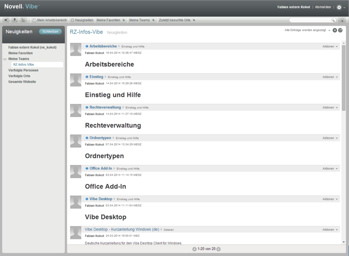Click the scroll-up arrow of the feed
The width and height of the screenshot is (349, 256).
(344, 43)
